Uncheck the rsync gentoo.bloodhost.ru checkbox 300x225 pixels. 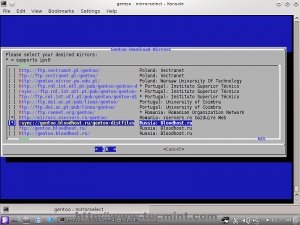click(12, 123)
